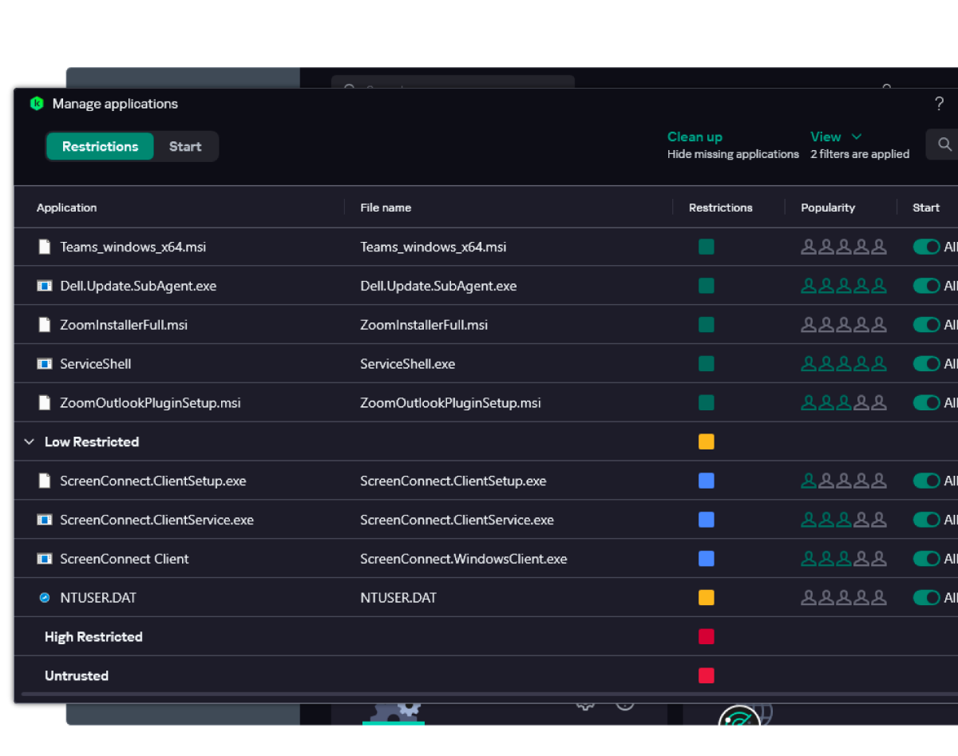Toggle Start switch for Teams_windows_x64.msi
Screen dimensions: 958x756
(926, 247)
